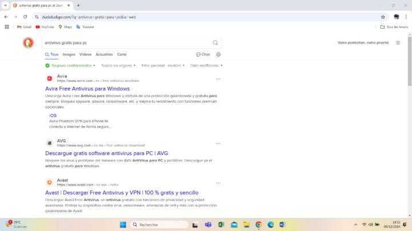Open the weather widget on taskbar
The width and height of the screenshot is (412, 231).
click(16, 225)
